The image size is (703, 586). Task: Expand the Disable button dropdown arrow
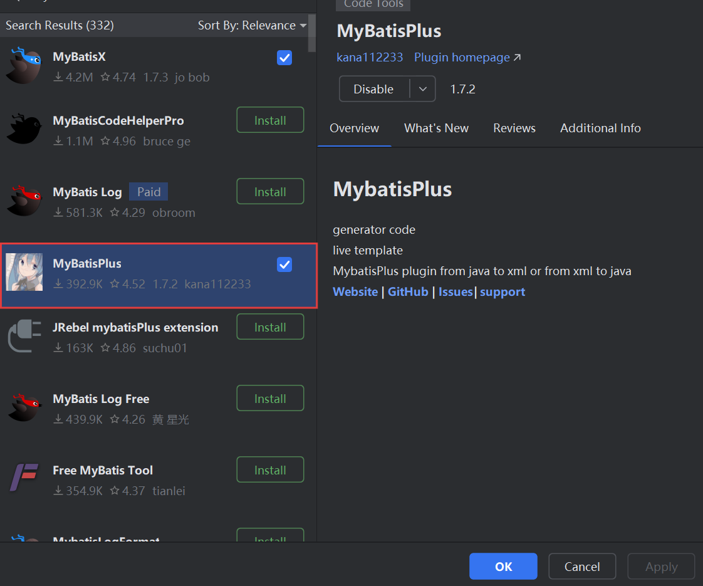pyautogui.click(x=423, y=89)
